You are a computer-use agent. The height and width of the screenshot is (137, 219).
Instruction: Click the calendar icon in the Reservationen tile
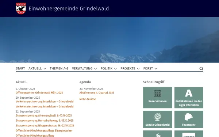(x=157, y=93)
